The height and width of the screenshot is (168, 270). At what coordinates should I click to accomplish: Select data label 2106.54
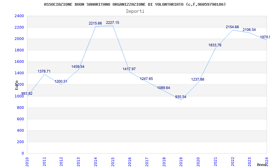pyautogui.click(x=249, y=30)
